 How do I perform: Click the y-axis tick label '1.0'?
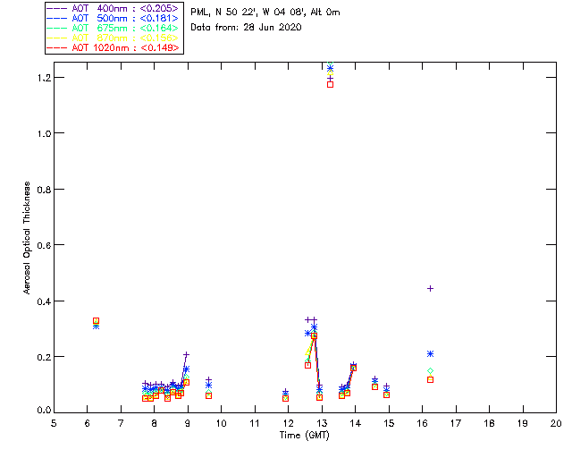(x=44, y=133)
